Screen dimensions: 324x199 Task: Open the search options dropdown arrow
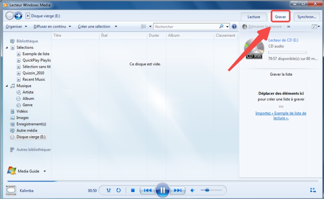pos(227,26)
